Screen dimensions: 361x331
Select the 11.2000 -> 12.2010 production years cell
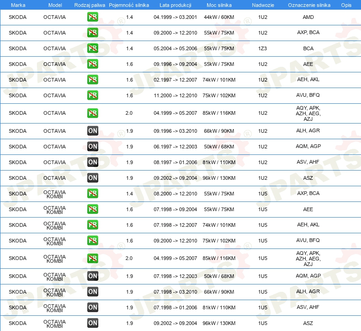tap(175, 95)
